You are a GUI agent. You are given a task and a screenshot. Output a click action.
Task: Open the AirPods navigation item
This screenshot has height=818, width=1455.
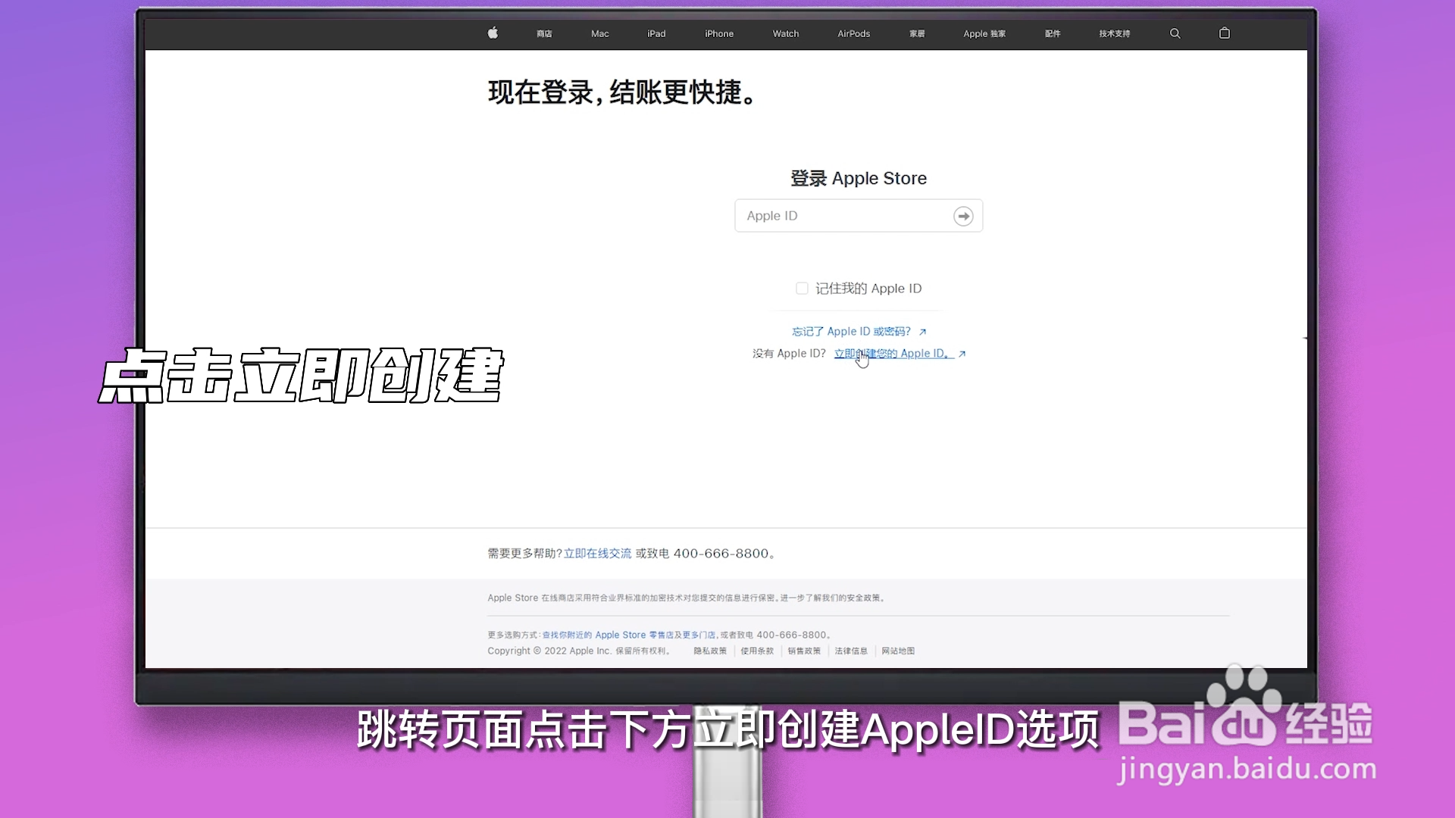pyautogui.click(x=853, y=34)
